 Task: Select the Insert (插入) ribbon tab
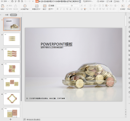click(40, 1)
